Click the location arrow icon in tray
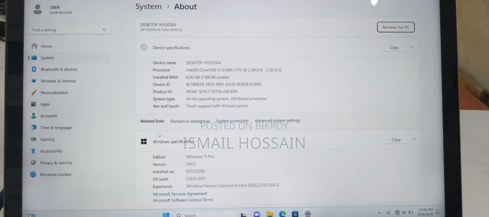 coord(388,212)
